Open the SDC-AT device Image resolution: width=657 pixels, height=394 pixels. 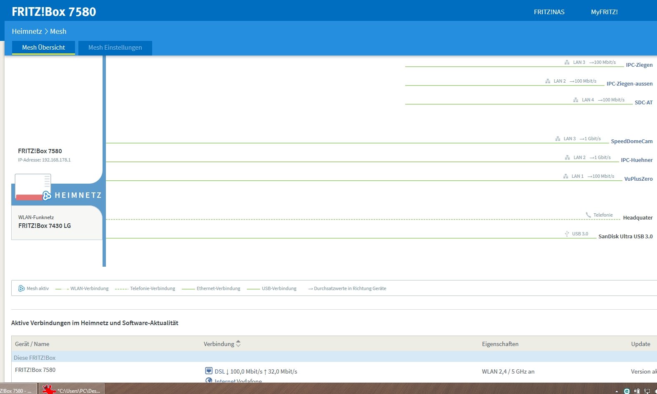(644, 103)
